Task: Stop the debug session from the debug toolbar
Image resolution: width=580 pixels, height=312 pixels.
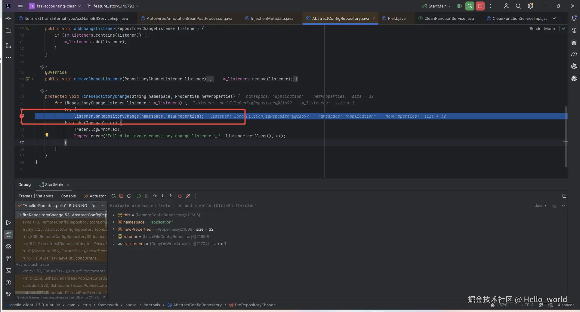Action: (x=121, y=196)
